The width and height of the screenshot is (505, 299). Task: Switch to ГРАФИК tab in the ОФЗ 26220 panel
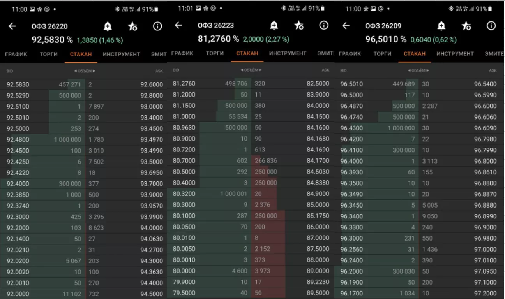click(x=16, y=54)
